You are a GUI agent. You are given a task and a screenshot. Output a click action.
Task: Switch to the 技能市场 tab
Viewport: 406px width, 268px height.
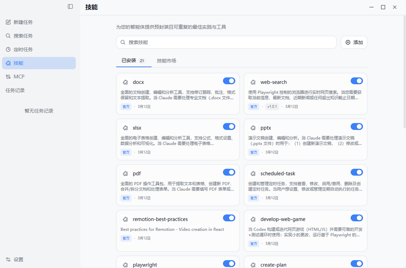(x=166, y=61)
